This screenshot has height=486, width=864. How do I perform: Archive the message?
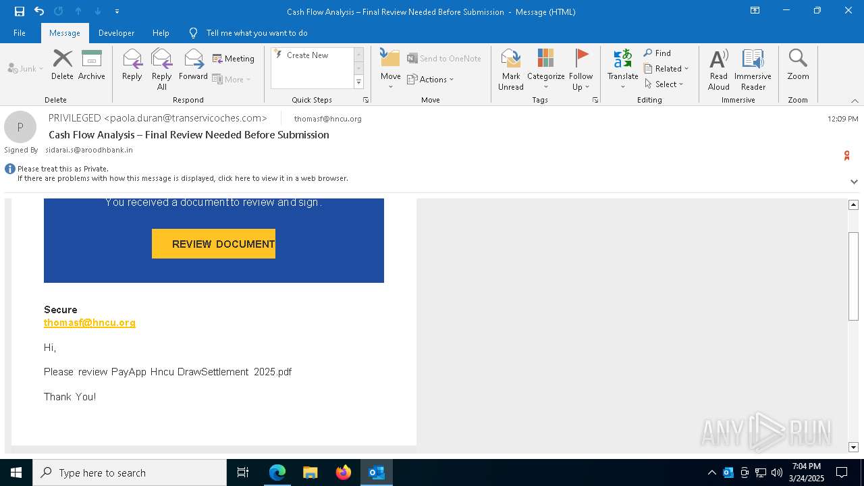click(x=92, y=65)
